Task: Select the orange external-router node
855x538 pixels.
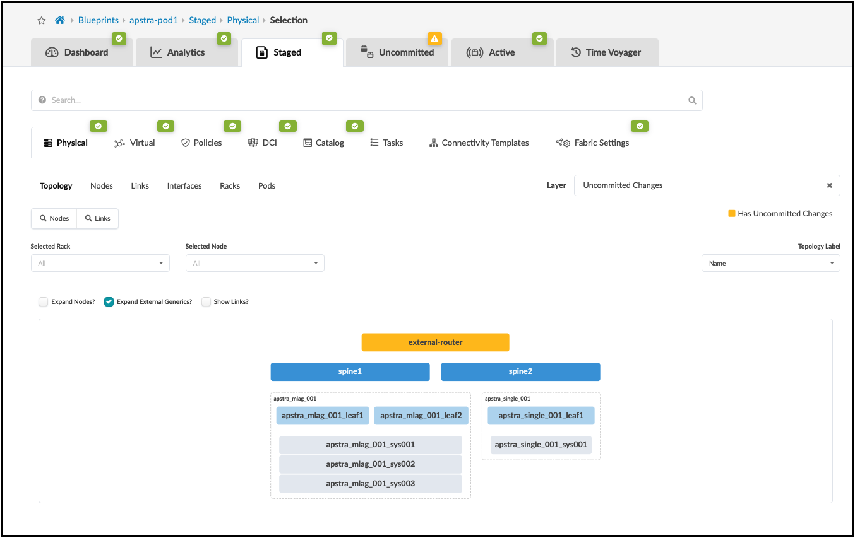Action: point(435,342)
